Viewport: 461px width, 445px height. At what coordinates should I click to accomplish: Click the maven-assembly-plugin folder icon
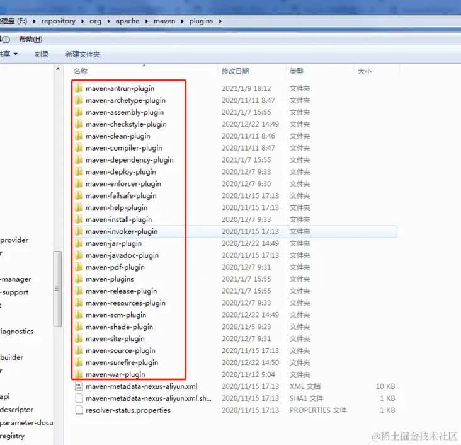(x=79, y=112)
